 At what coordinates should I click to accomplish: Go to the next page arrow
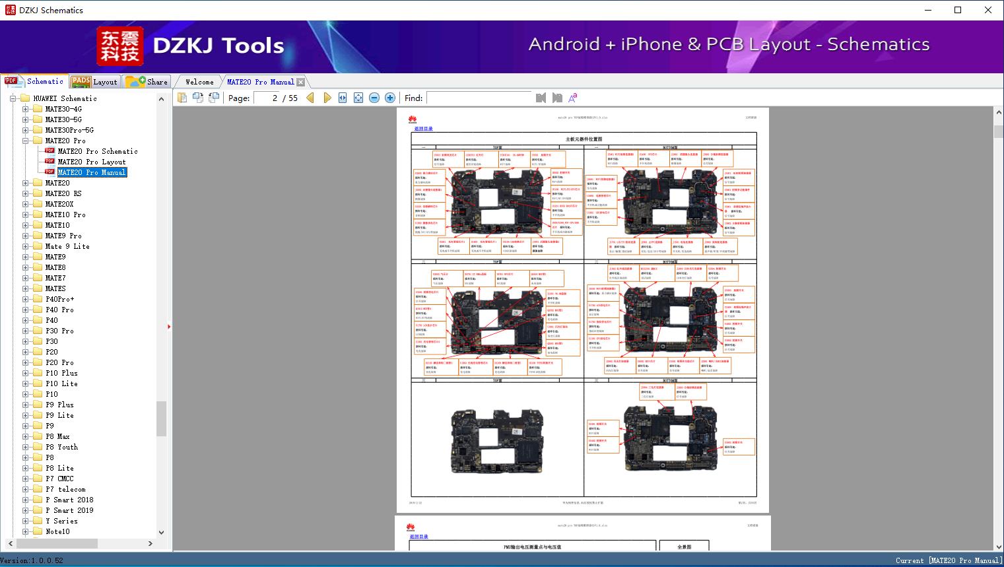click(x=327, y=98)
